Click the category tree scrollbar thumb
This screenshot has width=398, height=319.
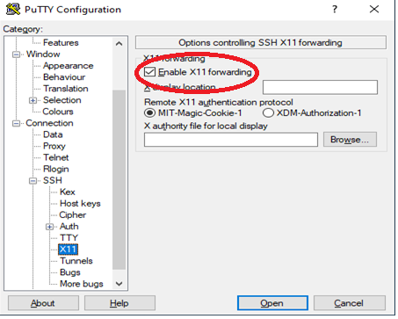pos(119,179)
